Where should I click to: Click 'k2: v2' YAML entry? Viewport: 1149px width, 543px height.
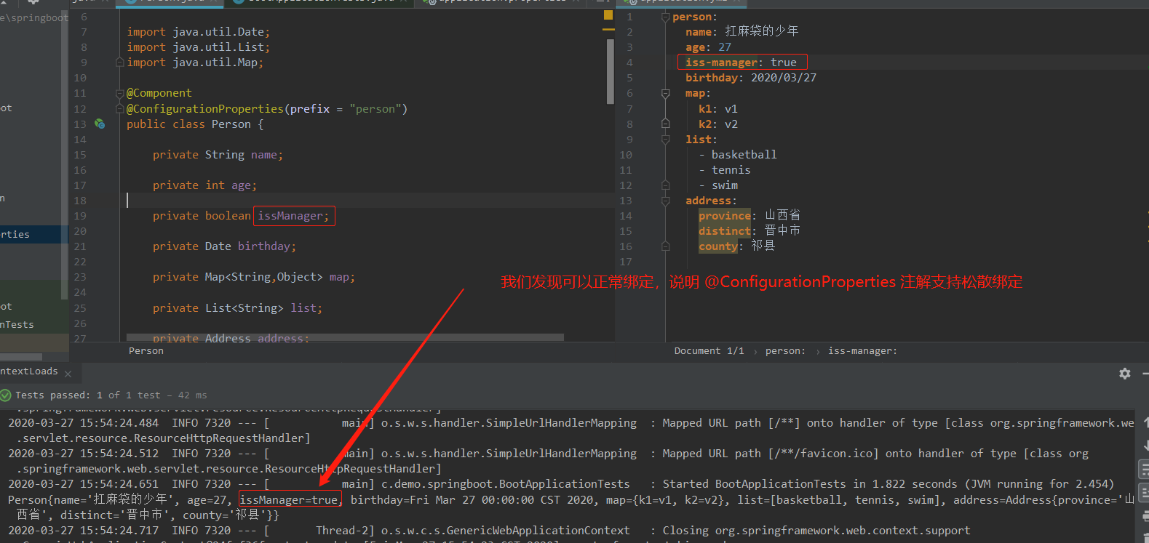[x=718, y=124]
